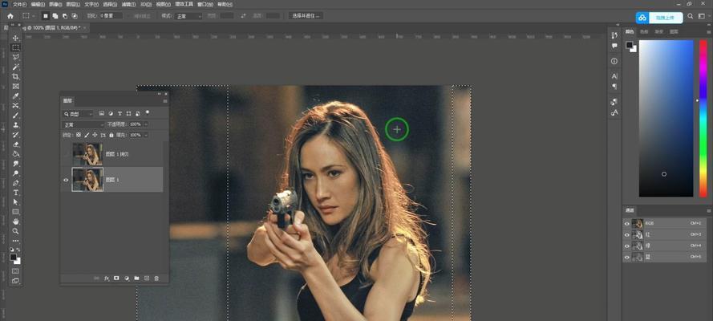Viewport: 713px width, 321px height.
Task: Open the opacity 不透明度 dropdown arrow
Action: point(145,124)
